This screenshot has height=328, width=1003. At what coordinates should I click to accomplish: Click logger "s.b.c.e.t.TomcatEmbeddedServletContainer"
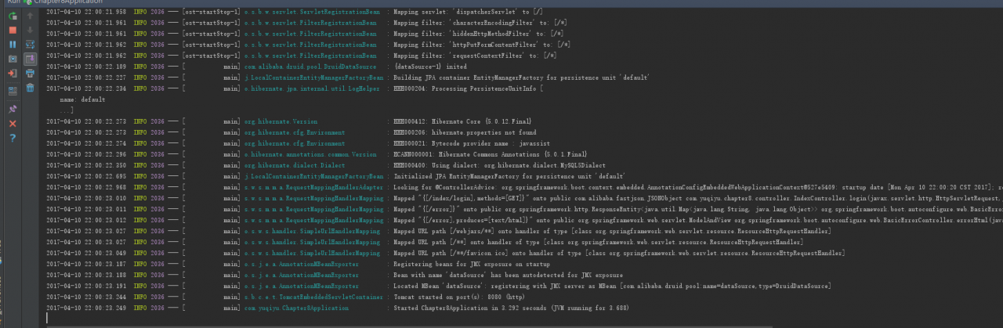pyautogui.click(x=313, y=297)
